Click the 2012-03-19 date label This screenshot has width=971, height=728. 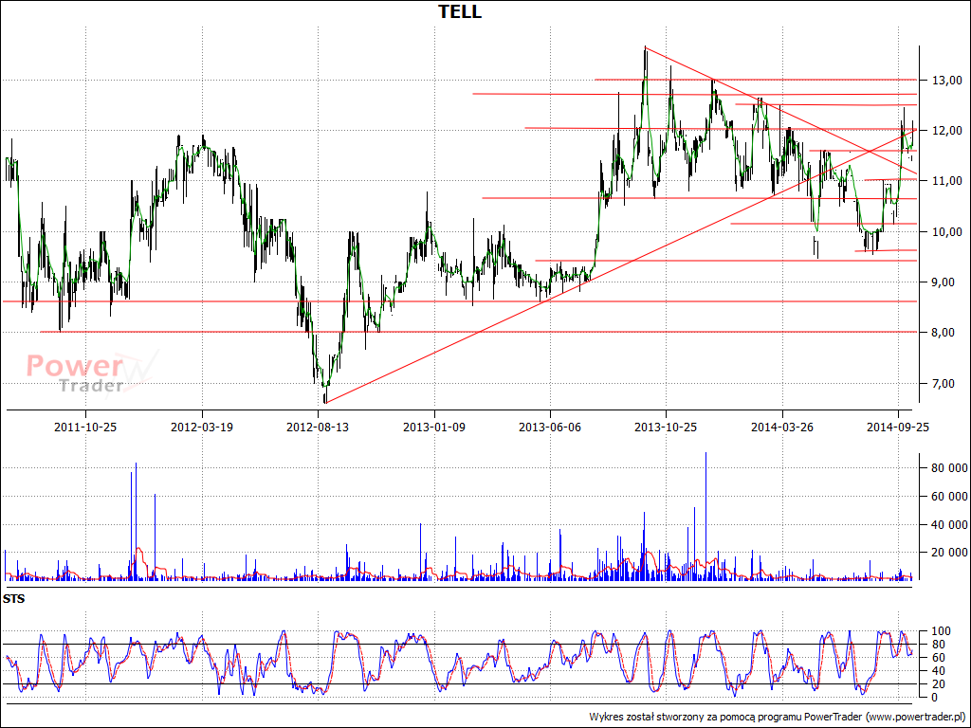coord(202,428)
